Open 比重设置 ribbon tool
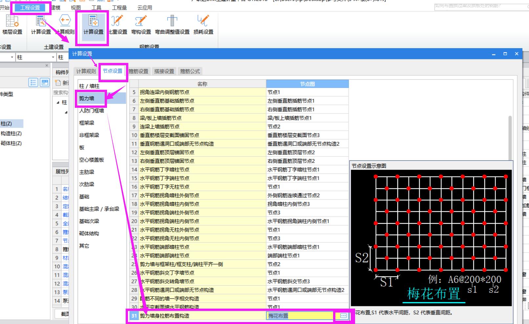The height and width of the screenshot is (324, 529). pyautogui.click(x=117, y=25)
